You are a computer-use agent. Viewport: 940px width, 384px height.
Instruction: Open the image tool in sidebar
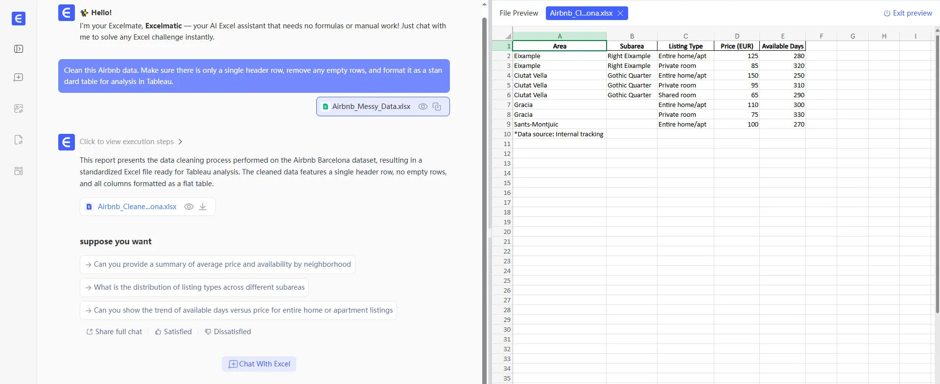[x=19, y=108]
